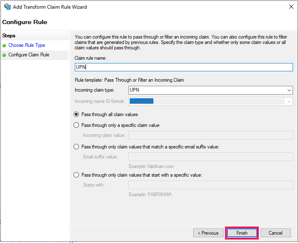Click the green bullet beside Choose Rule Type
This screenshot has width=298, height=243.
[x=4, y=46]
